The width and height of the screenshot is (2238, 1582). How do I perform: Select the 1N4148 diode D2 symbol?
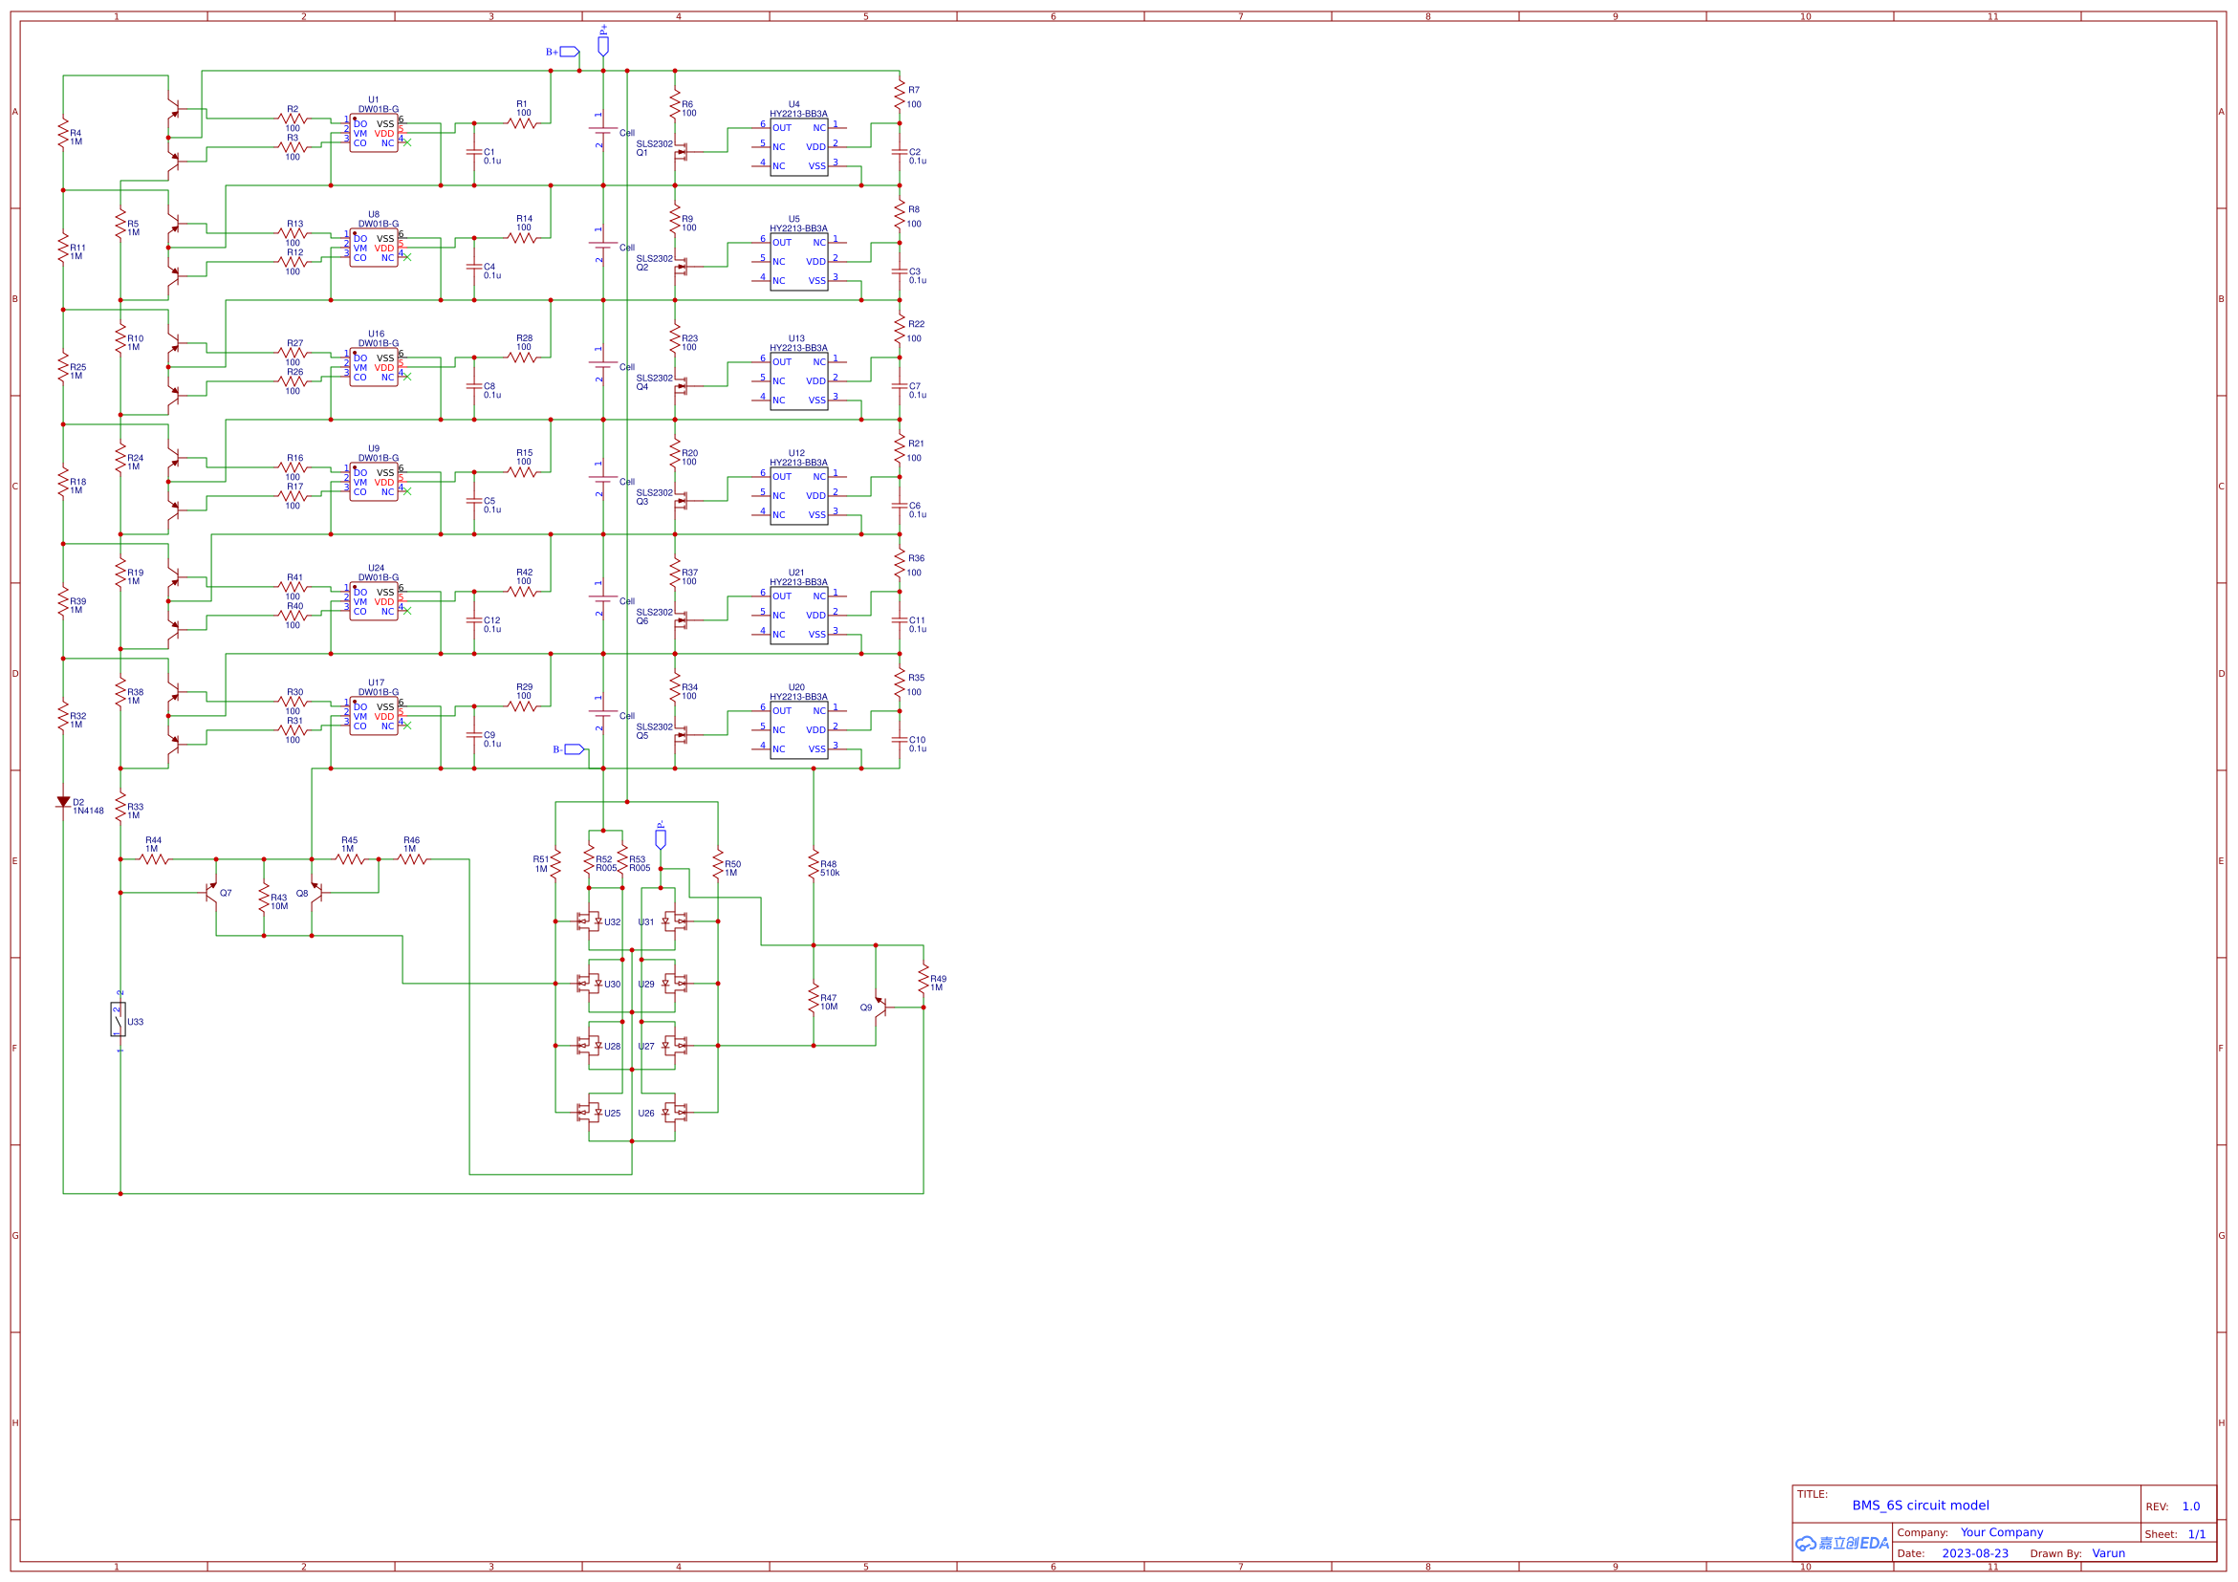point(62,801)
